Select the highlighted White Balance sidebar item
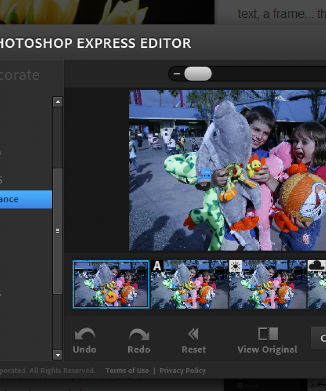The height and width of the screenshot is (391, 326). tap(26, 199)
